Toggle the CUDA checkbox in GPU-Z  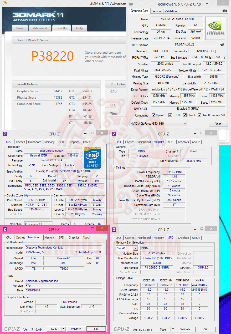(x=170, y=115)
